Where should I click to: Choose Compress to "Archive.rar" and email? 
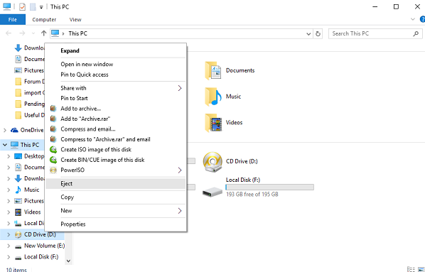click(115, 139)
